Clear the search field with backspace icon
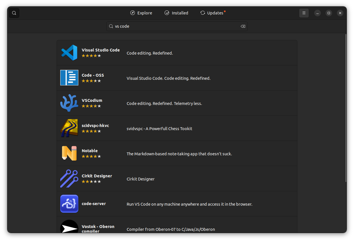354x241 pixels. click(243, 26)
